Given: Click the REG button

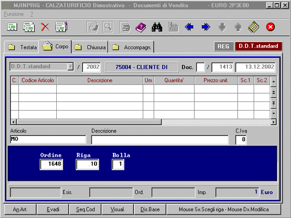Looking at the screenshot, I should click(x=224, y=46).
